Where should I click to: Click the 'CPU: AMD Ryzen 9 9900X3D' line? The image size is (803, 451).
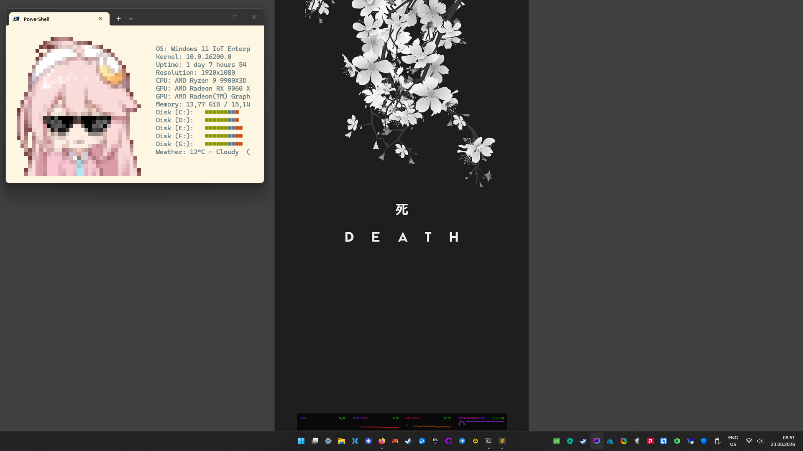(201, 81)
